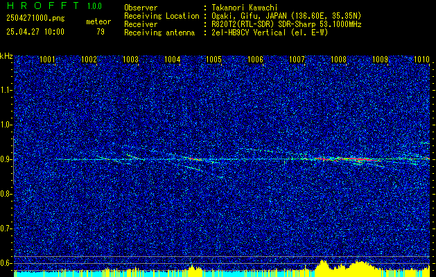
Task: Click the 2el-HB9CV Vertical antenna text
Action: pos(270,33)
